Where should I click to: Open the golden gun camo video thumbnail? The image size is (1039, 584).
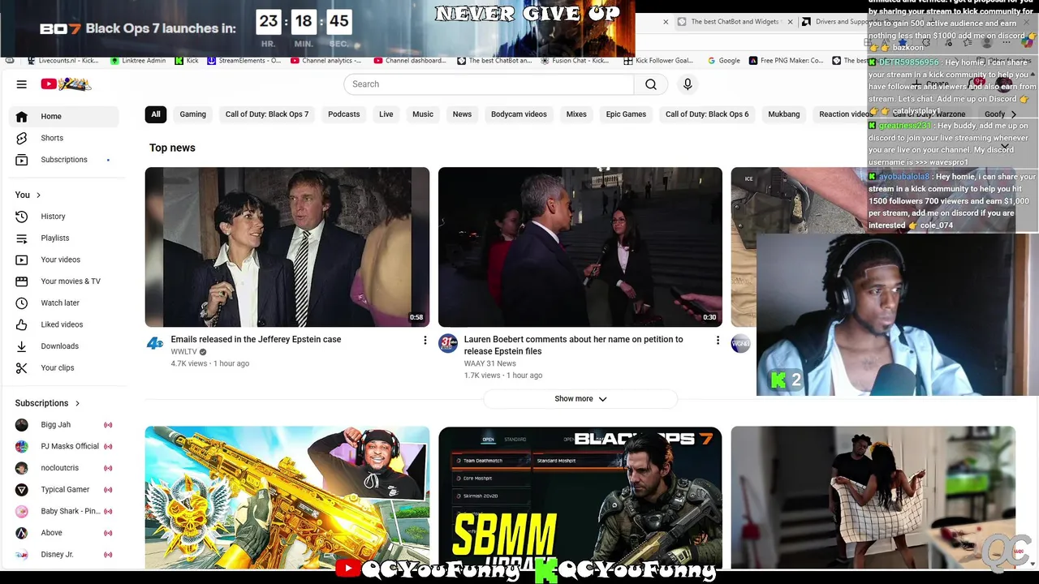[x=287, y=497]
